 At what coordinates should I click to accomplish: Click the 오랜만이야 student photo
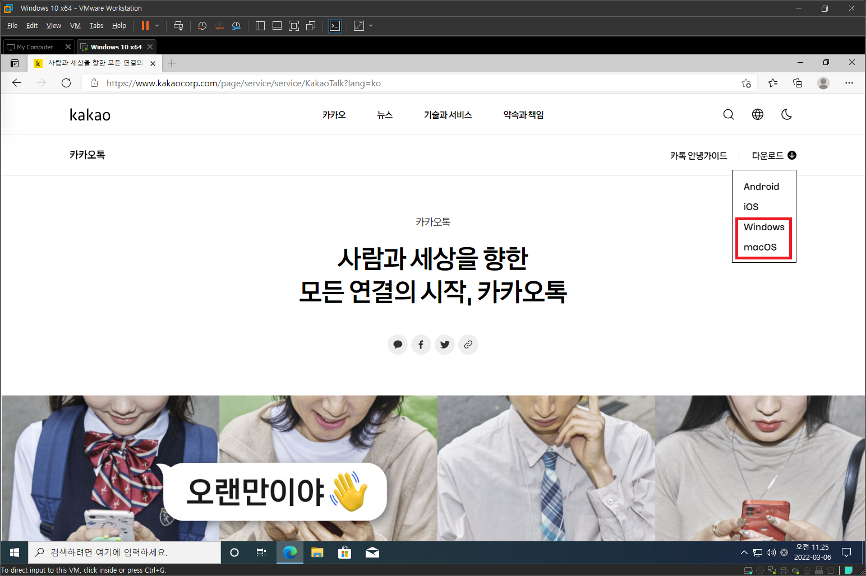click(110, 468)
